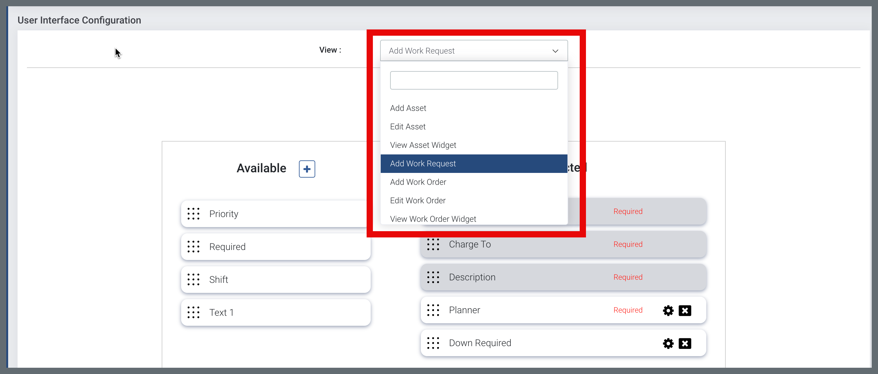The width and height of the screenshot is (878, 374).
Task: Click the dropdown search text box
Action: click(473, 81)
